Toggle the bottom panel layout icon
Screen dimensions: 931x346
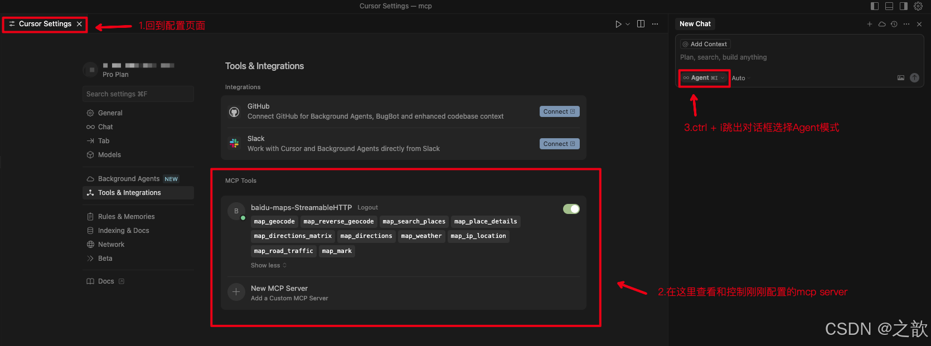[x=889, y=6]
